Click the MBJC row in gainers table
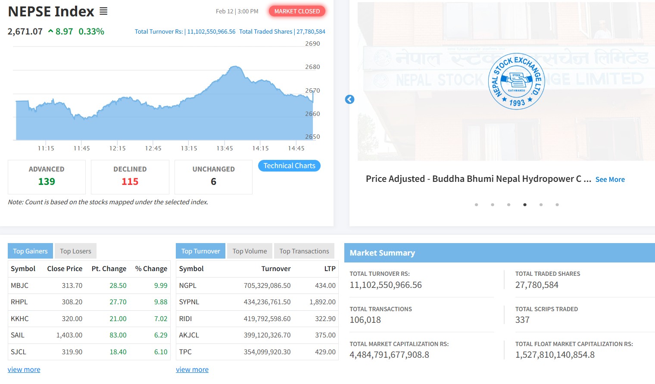 click(89, 286)
